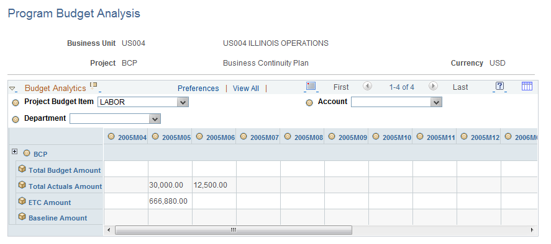Click the horizontal scrollbar right arrow

point(532,230)
